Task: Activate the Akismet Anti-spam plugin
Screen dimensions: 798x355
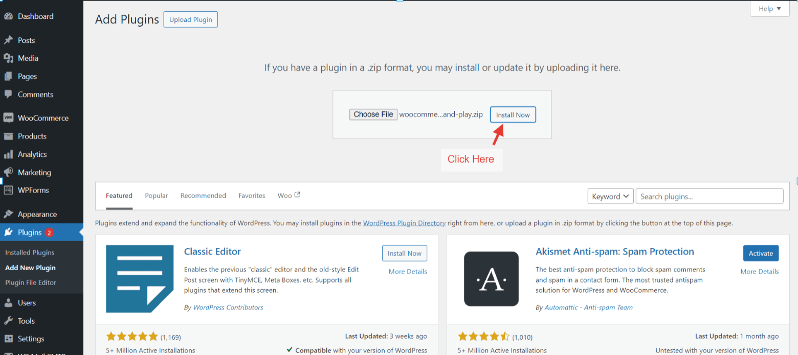Action: click(x=761, y=253)
